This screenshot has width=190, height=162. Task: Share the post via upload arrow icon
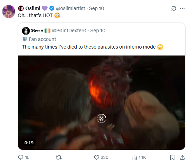coord(182,157)
